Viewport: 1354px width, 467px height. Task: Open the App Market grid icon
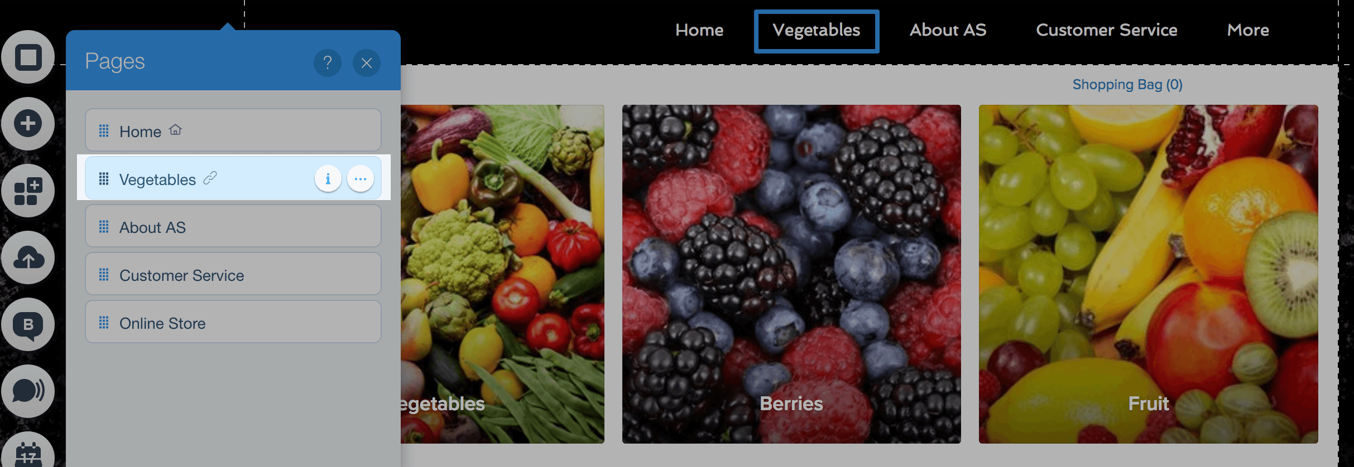[28, 191]
